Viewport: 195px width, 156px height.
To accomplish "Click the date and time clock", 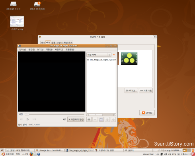I will tap(179, 154).
